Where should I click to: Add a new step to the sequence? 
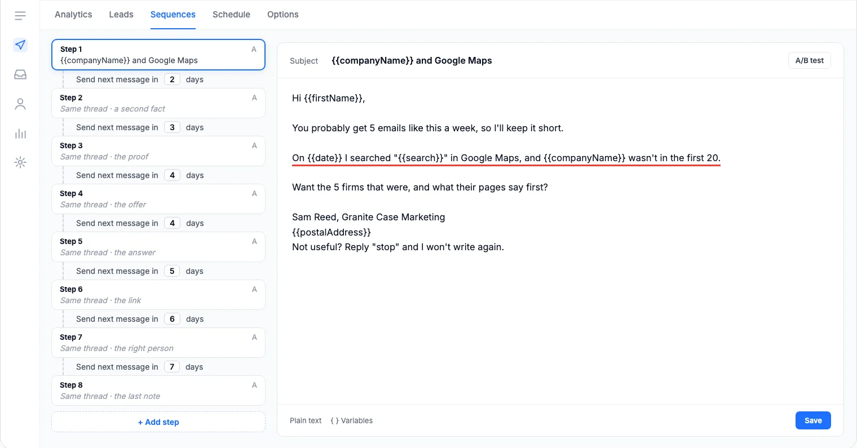pyautogui.click(x=158, y=422)
